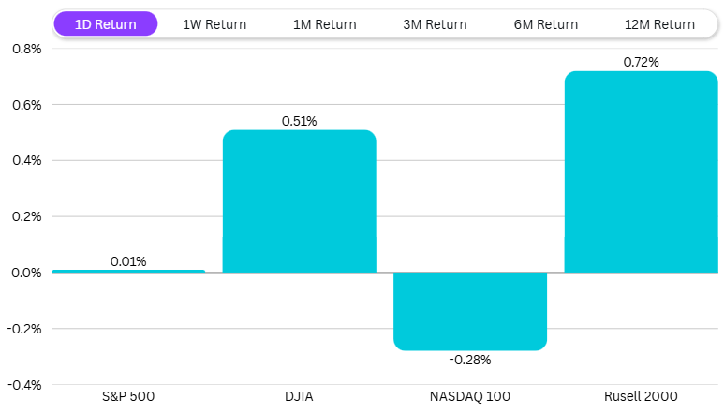Screen dimensions: 724x414
Task: Click the 0.72% value label
Action: click(x=641, y=62)
